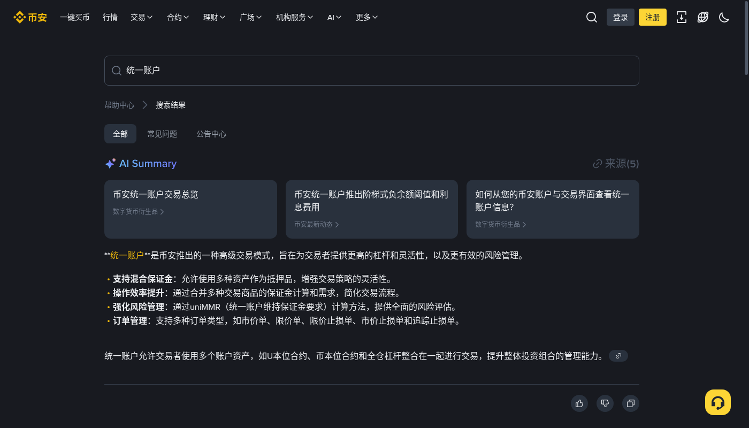Click 数字货币衍生品 under 交易总览 card
The height and width of the screenshot is (428, 749).
139,212
